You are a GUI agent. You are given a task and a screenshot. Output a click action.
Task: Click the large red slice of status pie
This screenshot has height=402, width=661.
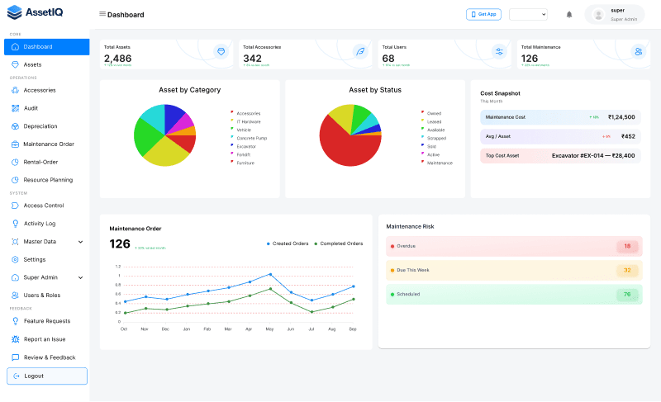[x=345, y=145]
